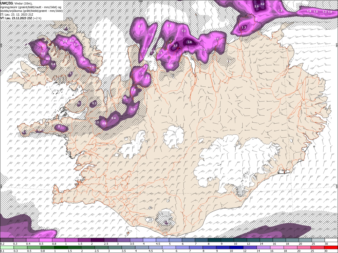Click the 1.1 precipitation value on the map
Image resolution: width=338 pixels, height=253 pixels.
pos(145,67)
